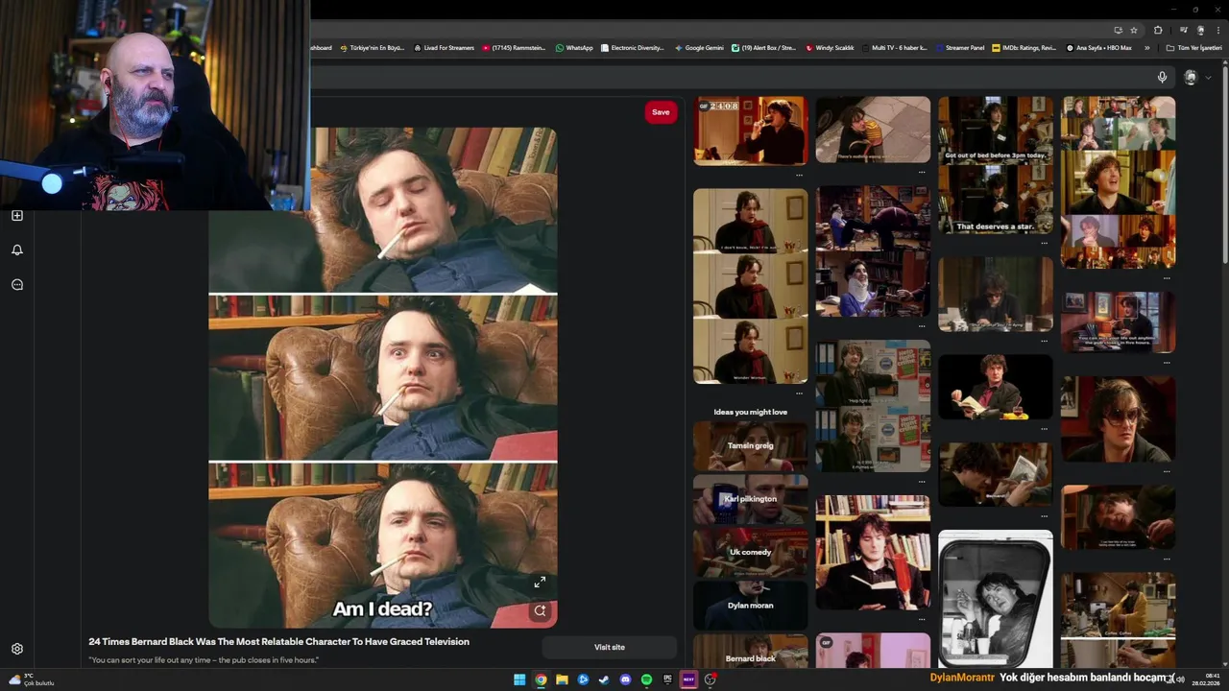Select the Tamsin greig idea tile
The image size is (1229, 691).
point(750,445)
